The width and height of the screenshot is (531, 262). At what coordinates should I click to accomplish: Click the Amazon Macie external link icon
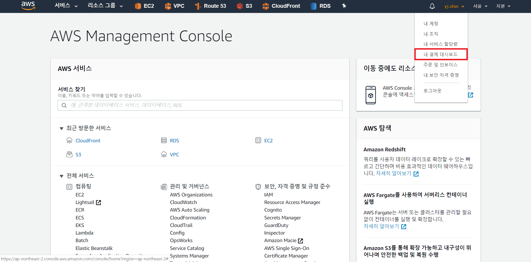[300, 241]
